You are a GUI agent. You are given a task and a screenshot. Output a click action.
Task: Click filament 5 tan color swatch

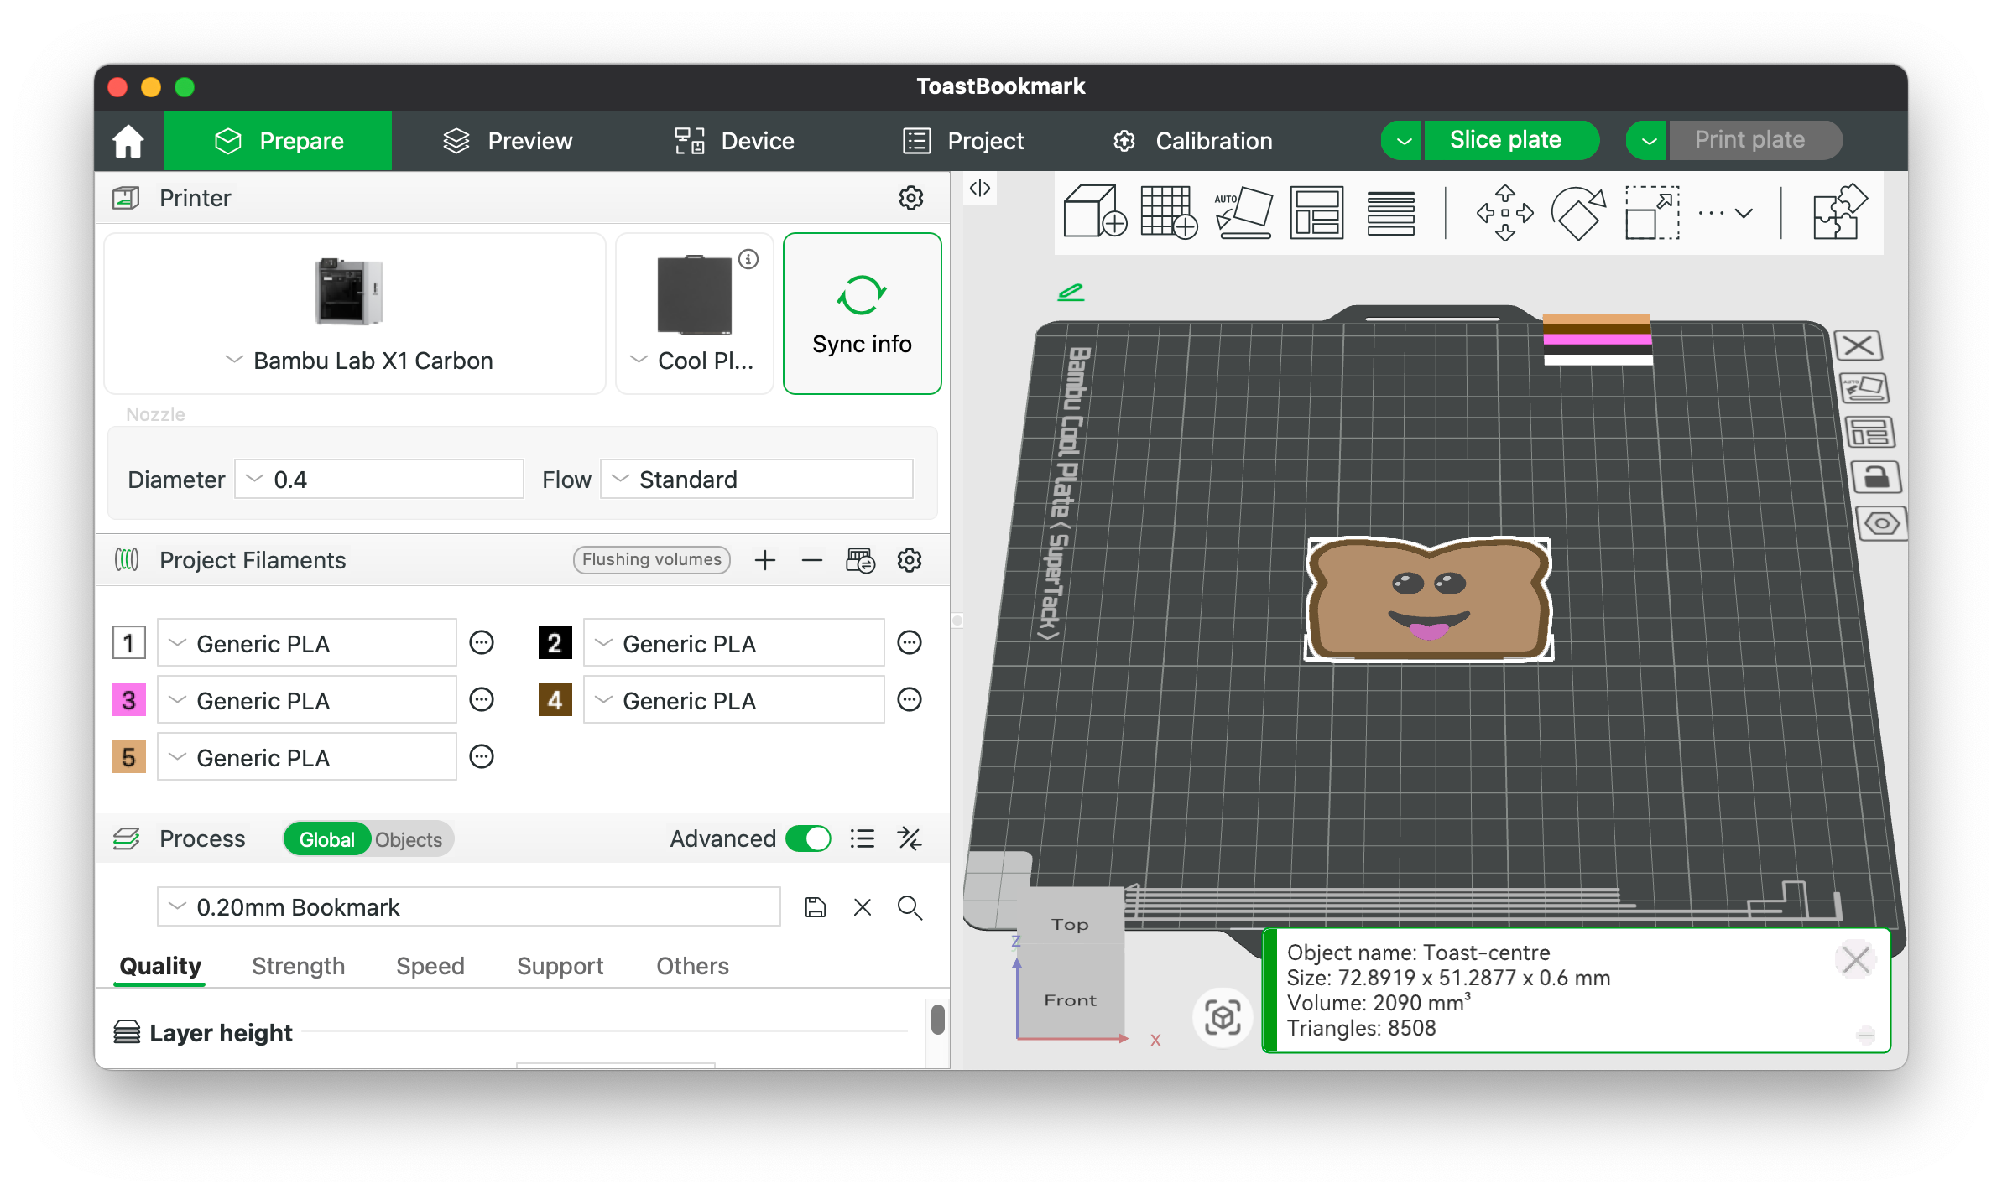point(129,757)
